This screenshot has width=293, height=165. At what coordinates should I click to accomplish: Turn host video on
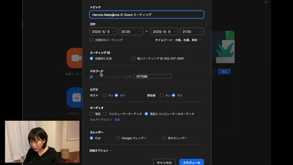104,95
